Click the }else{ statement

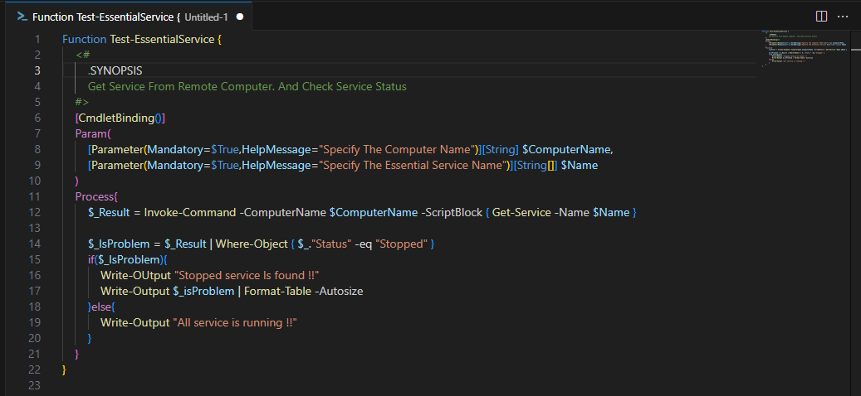pyautogui.click(x=101, y=307)
